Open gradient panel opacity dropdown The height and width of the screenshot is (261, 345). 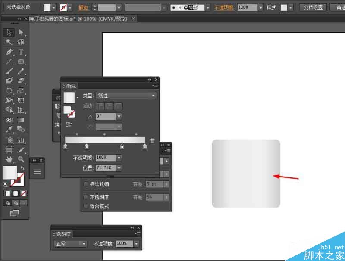click(x=119, y=158)
